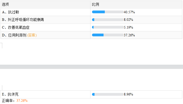The height and width of the screenshot is (104, 183).
Task: Click the orange (答案) label
Action: click(32, 35)
